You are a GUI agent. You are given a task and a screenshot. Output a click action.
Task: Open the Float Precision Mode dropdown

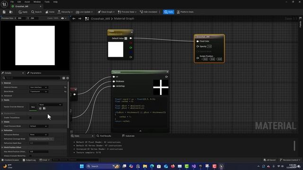38,126
